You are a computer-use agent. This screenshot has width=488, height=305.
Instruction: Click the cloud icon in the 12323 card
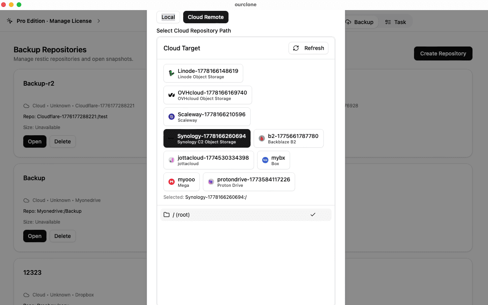click(x=26, y=295)
